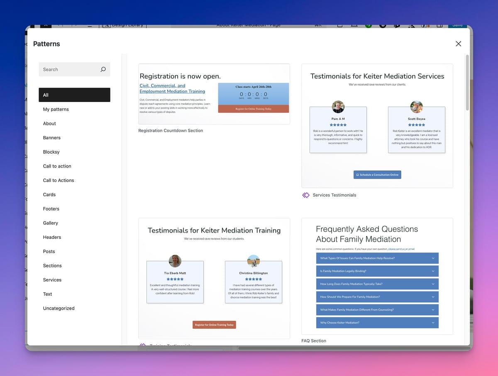Select the Uncategorized category
The height and width of the screenshot is (376, 498).
click(x=59, y=308)
